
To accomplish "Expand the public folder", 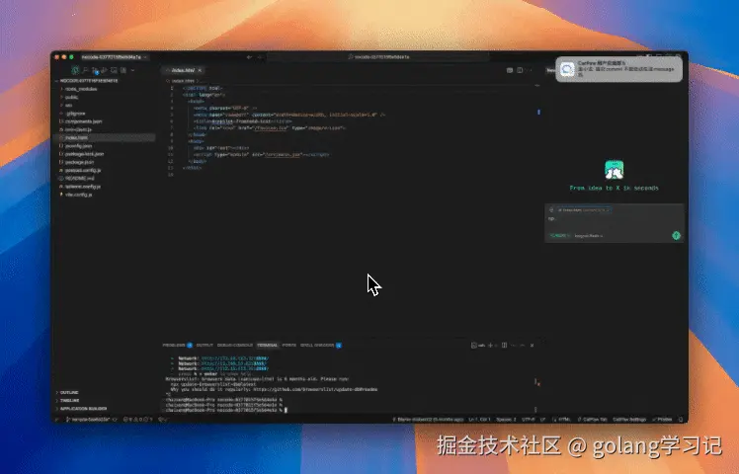I will tap(72, 97).
